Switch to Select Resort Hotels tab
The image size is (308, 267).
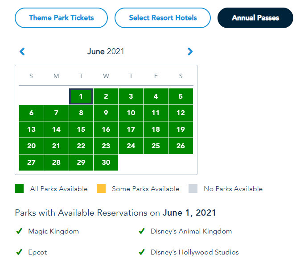[x=163, y=18]
